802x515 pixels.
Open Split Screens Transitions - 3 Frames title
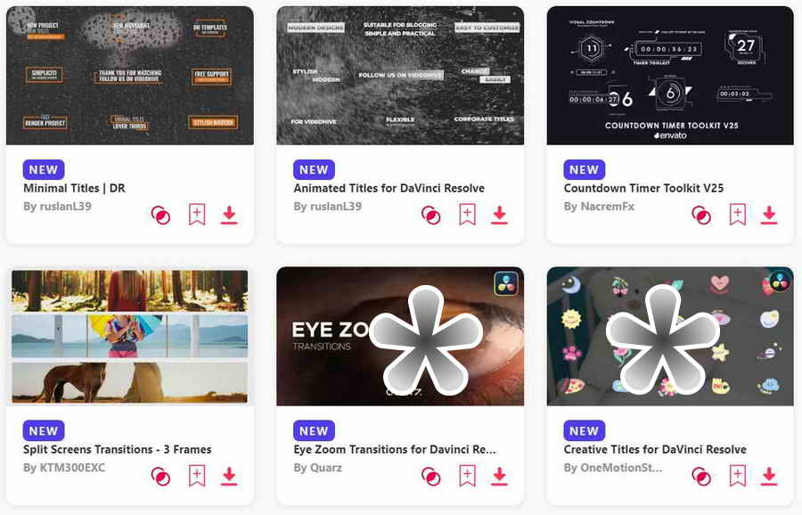(x=117, y=450)
